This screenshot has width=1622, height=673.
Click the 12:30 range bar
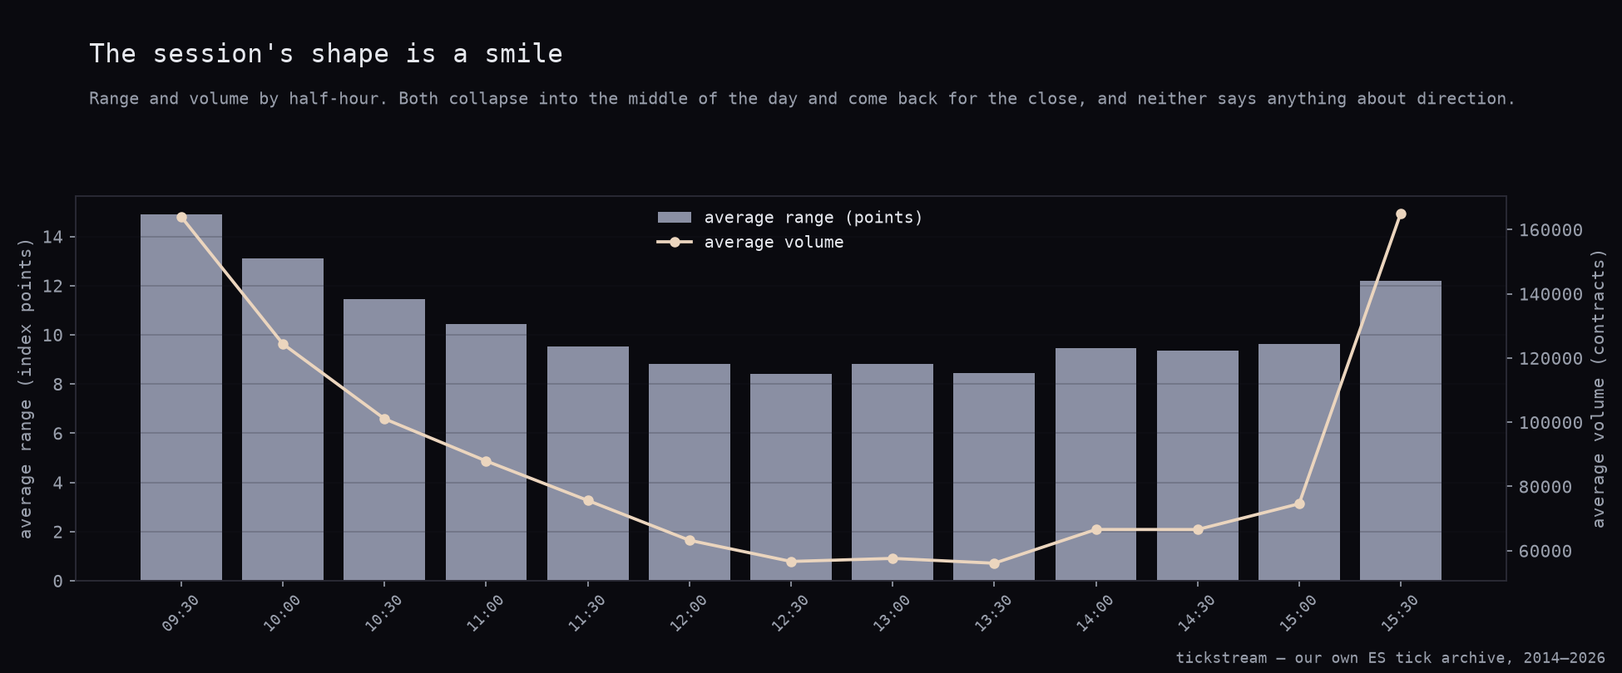(791, 477)
